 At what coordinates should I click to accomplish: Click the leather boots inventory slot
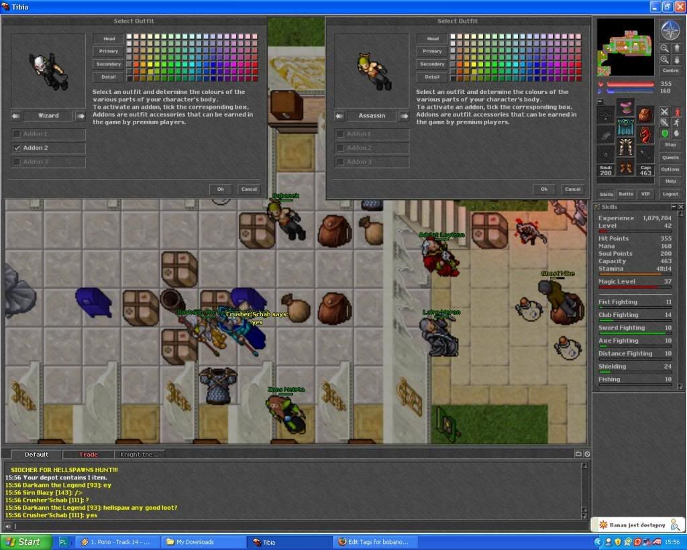[x=626, y=167]
